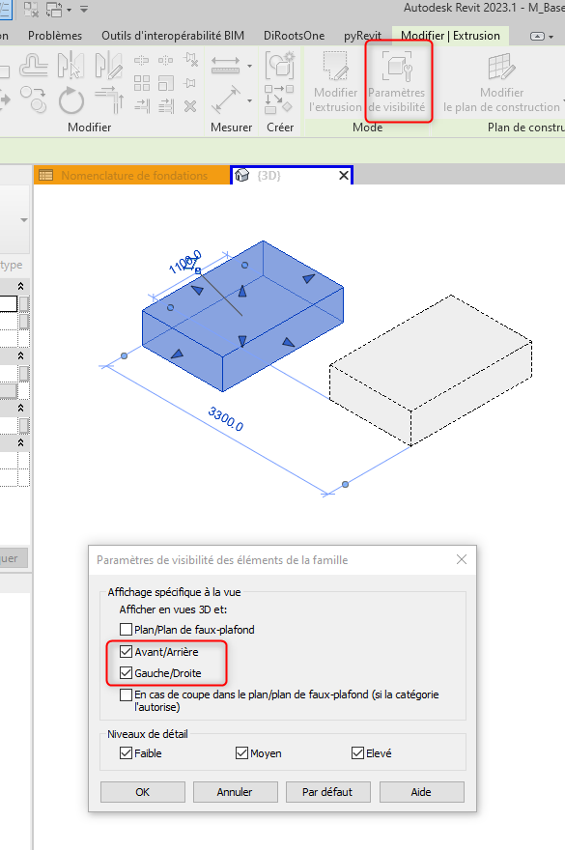Click the Create Similar icon in Créer
Screen dimensions: 565x850
280,65
